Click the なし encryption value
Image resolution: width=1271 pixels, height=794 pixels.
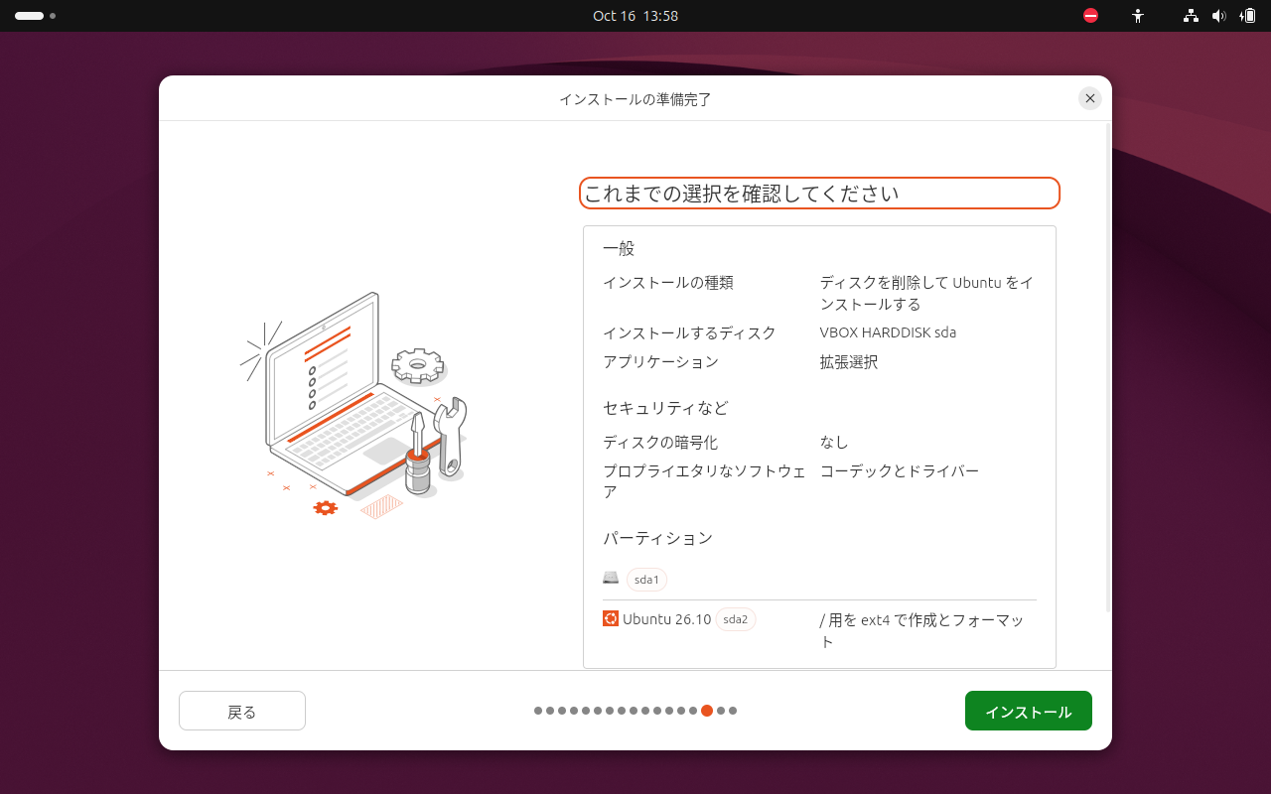pyautogui.click(x=834, y=442)
